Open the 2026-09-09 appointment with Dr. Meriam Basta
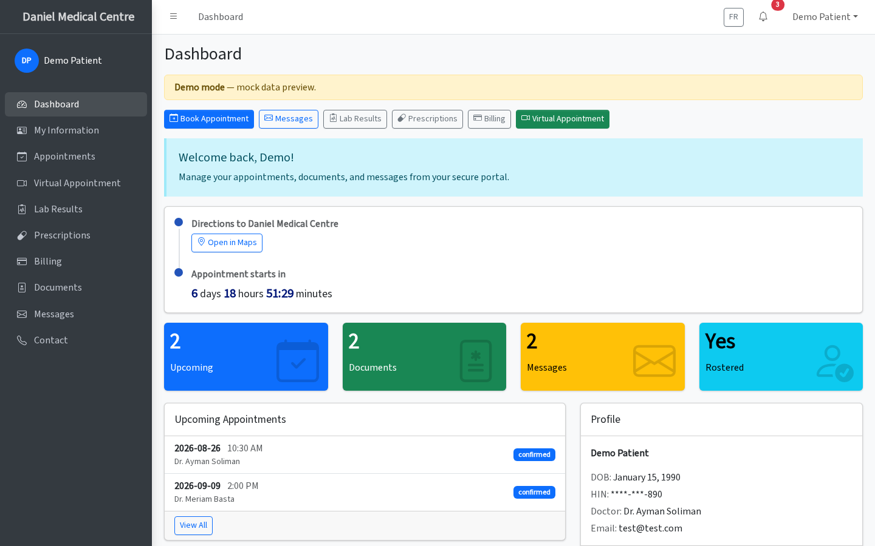 tap(365, 493)
